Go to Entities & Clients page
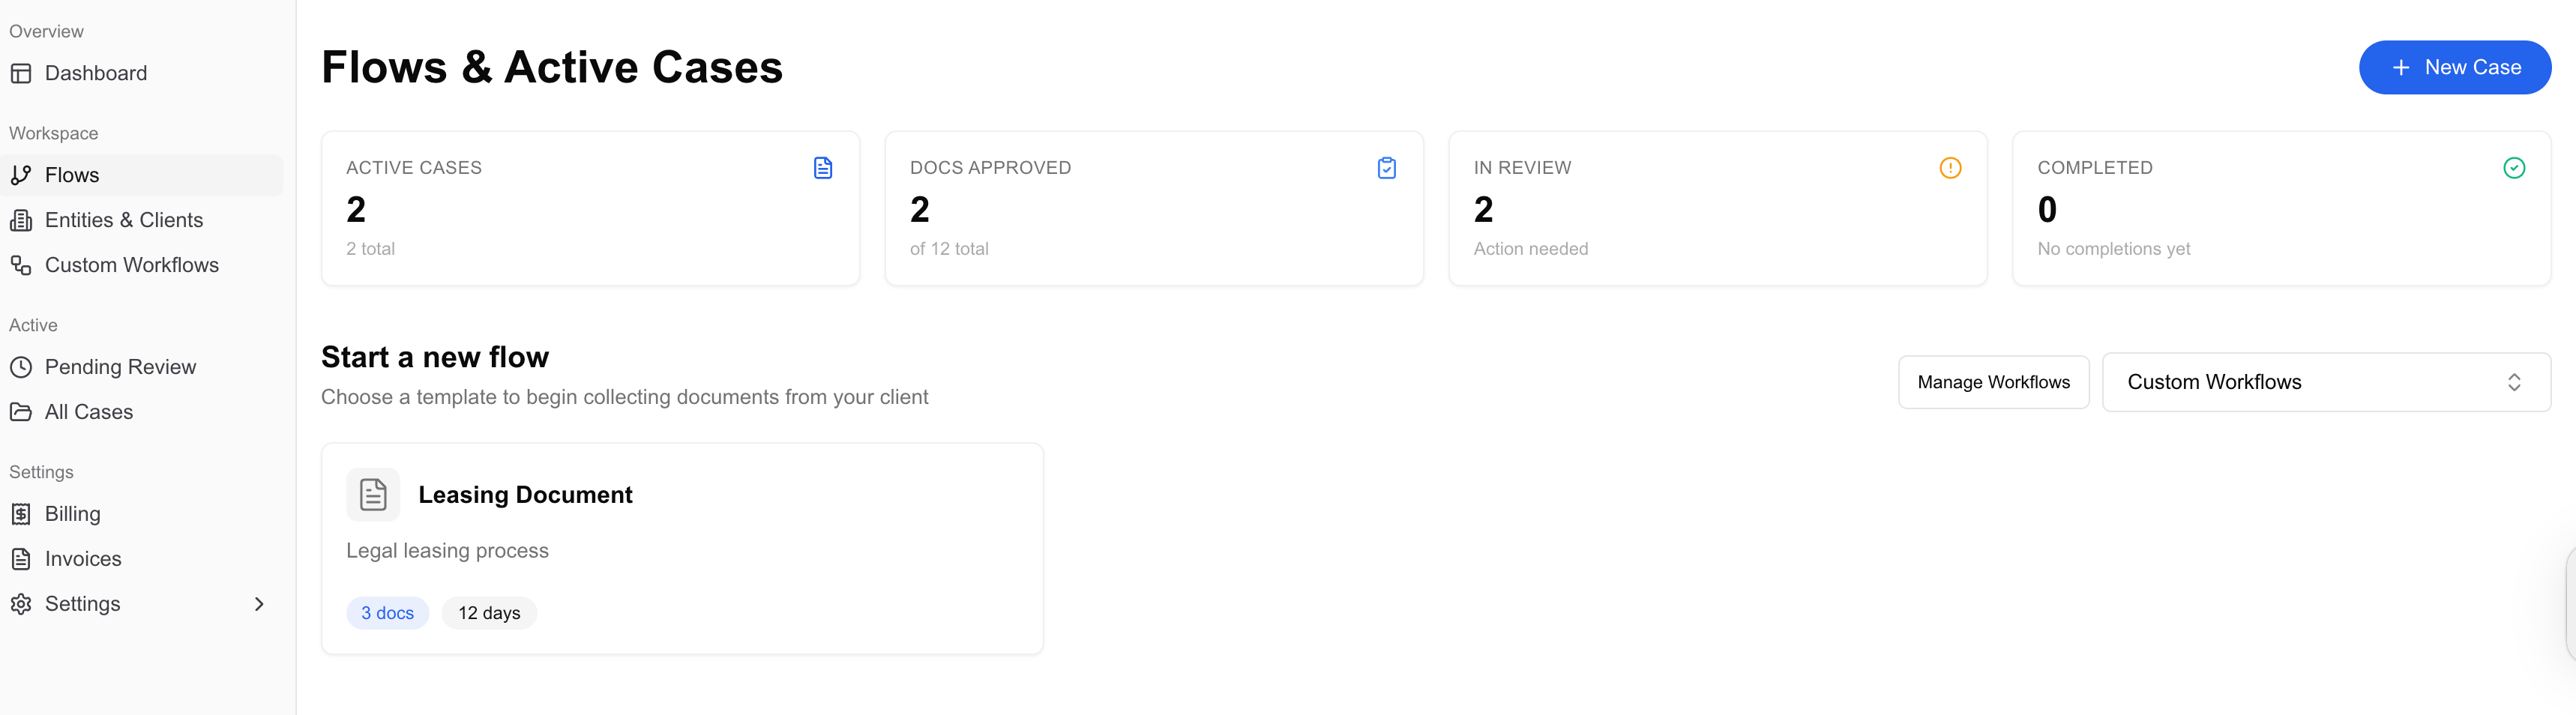2576x715 pixels. tap(142, 220)
